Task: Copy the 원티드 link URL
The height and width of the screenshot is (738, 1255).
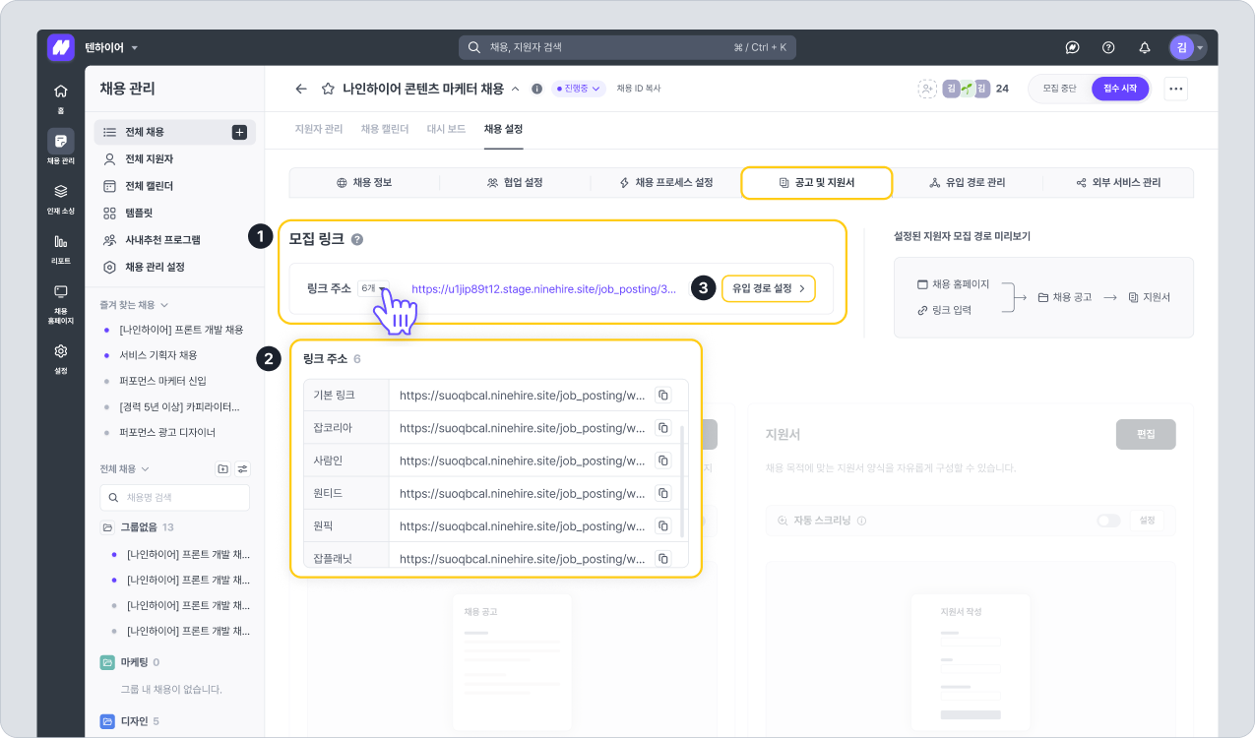Action: [x=663, y=492]
